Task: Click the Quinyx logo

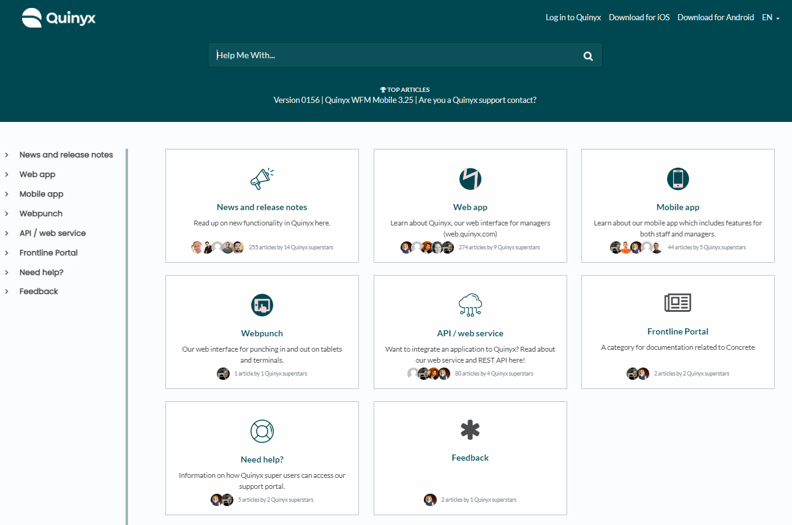Action: pyautogui.click(x=59, y=18)
